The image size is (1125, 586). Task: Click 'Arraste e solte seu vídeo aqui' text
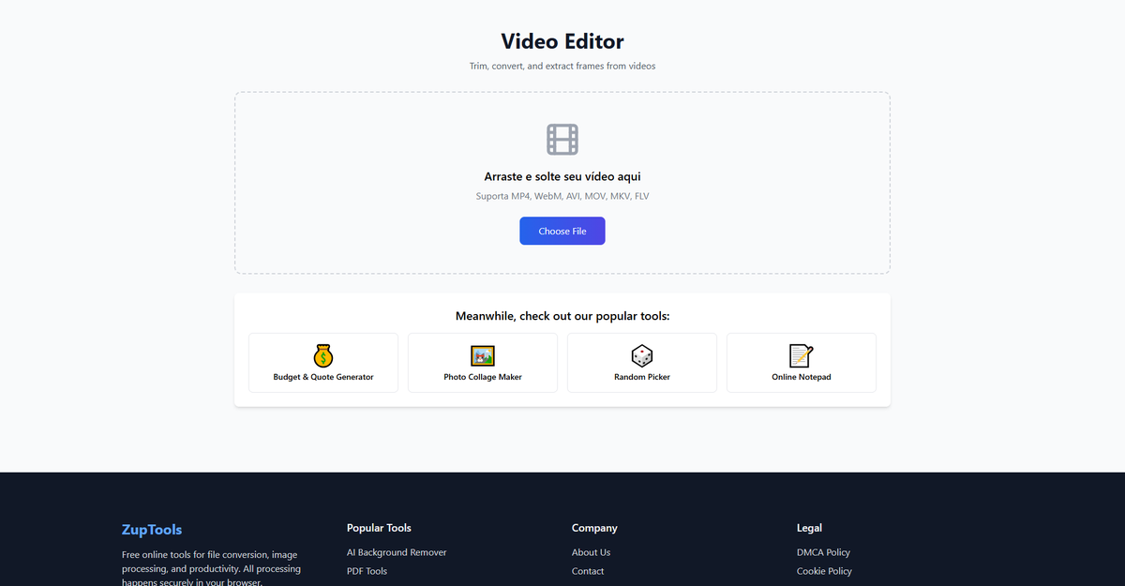pyautogui.click(x=562, y=176)
